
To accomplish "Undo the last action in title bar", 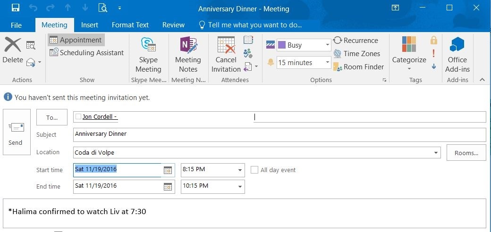I will pos(33,8).
